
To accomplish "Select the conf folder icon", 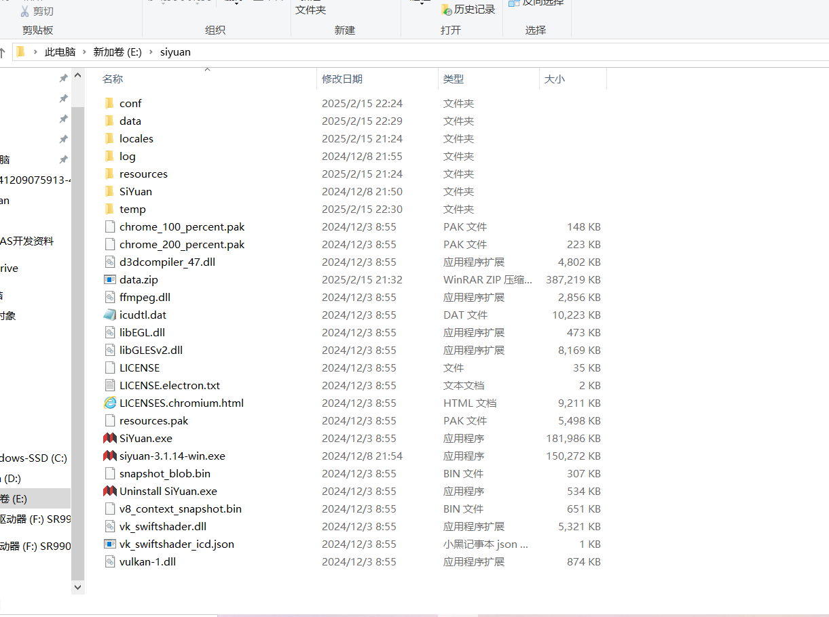I will pos(109,103).
